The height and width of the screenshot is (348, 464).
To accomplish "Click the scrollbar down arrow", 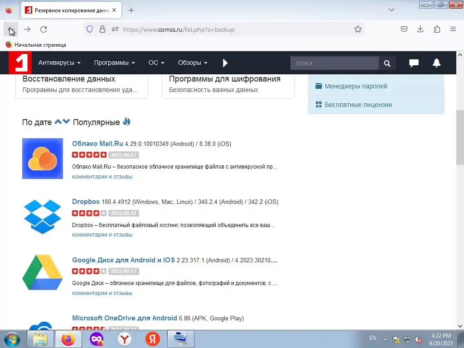I will 460,326.
